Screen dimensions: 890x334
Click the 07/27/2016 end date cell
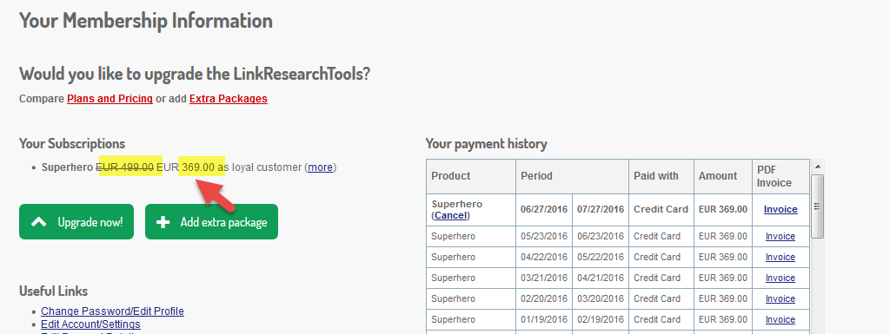[601, 209]
